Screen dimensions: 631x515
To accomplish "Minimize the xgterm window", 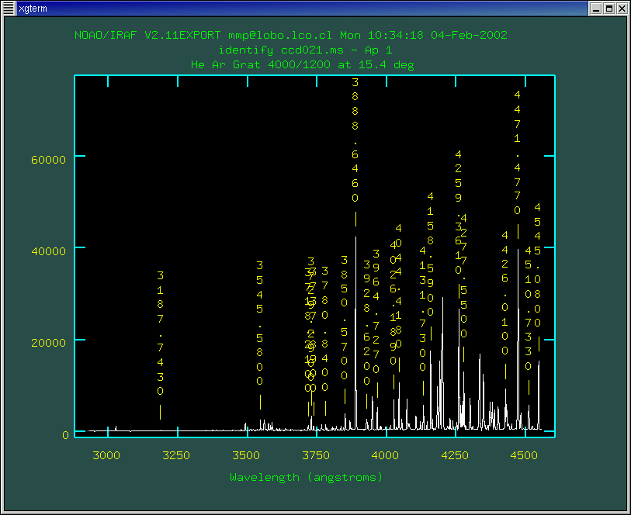I will point(596,9).
